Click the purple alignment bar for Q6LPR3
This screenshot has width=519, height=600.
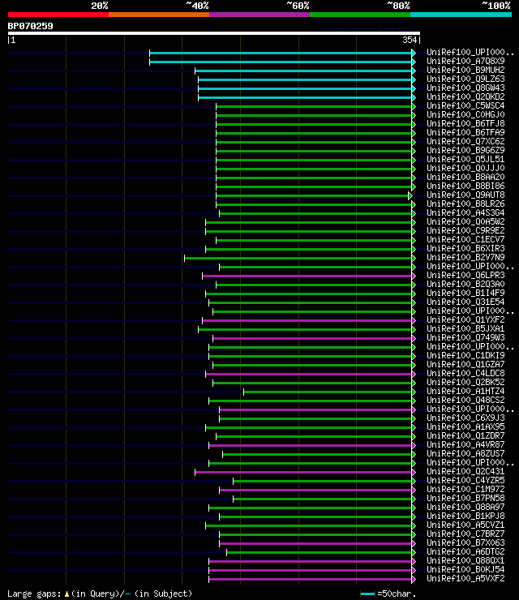click(x=307, y=276)
